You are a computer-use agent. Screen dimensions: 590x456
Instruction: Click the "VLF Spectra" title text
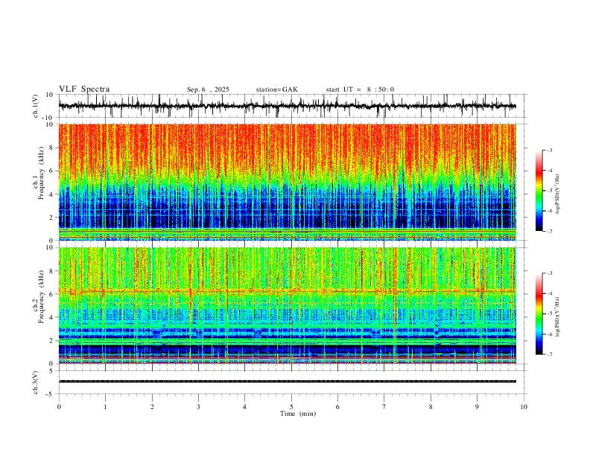pyautogui.click(x=84, y=89)
